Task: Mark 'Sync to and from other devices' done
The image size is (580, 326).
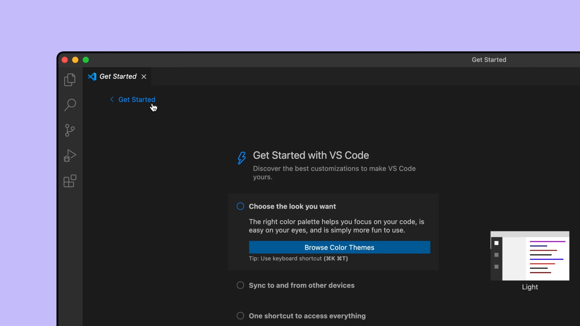Action: 240,285
